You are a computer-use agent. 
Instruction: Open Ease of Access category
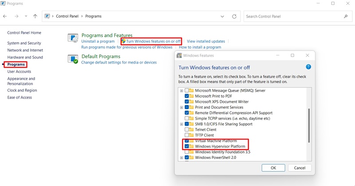tap(20, 97)
